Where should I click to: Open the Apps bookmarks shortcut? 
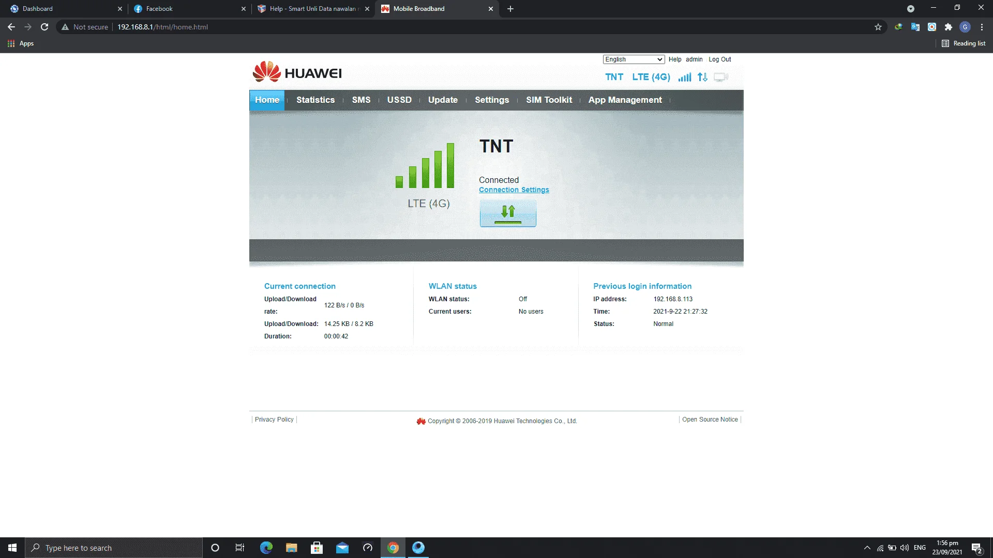point(21,43)
